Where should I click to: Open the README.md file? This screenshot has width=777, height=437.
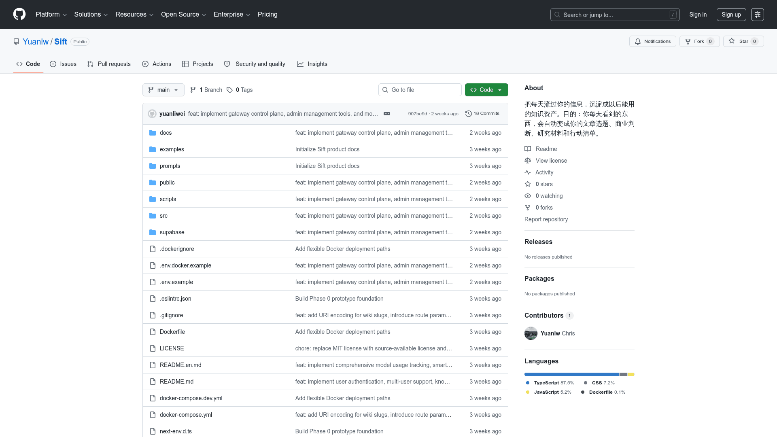tap(176, 382)
